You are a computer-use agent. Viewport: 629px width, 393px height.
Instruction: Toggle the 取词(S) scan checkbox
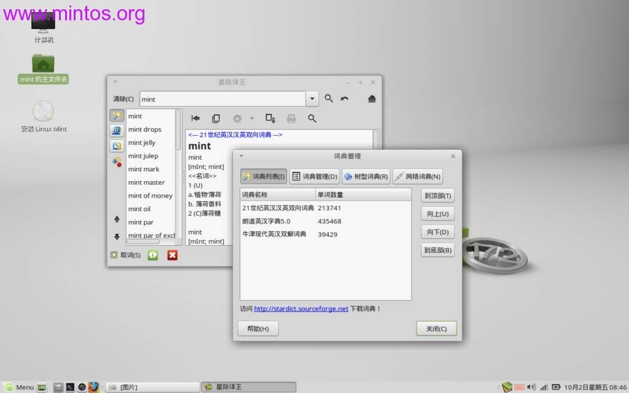click(114, 255)
